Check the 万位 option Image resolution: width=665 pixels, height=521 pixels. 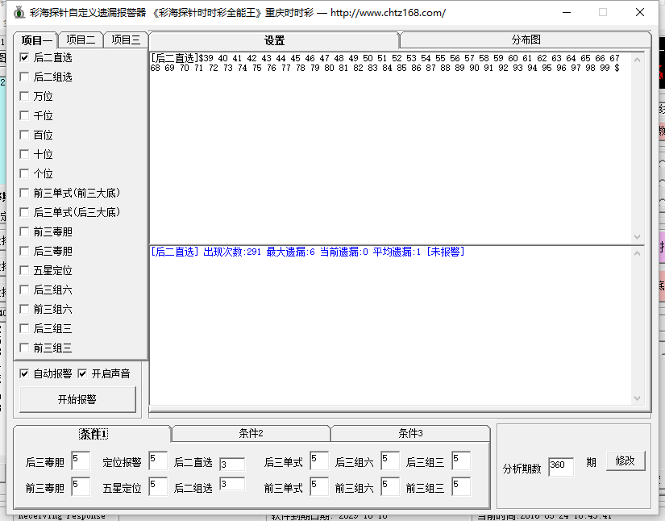click(24, 97)
